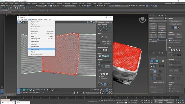This screenshot has height=104, width=185.
Task: Open Mapping menu in Edit UVWs
Action: pos(35,20)
